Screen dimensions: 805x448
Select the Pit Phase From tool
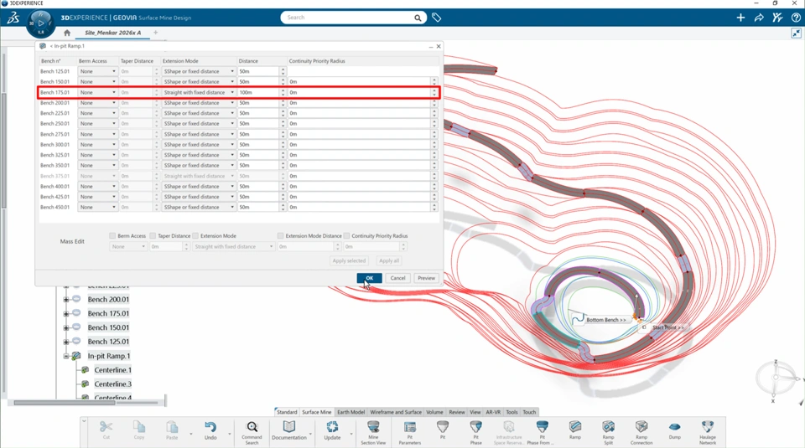tap(542, 432)
